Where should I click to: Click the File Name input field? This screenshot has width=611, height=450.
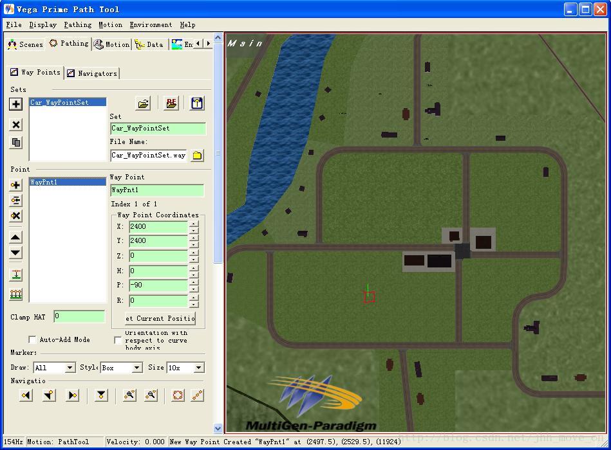pyautogui.click(x=149, y=155)
